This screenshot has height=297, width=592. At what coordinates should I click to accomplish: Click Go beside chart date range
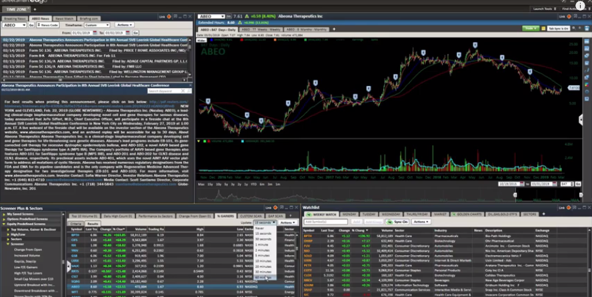(x=577, y=184)
